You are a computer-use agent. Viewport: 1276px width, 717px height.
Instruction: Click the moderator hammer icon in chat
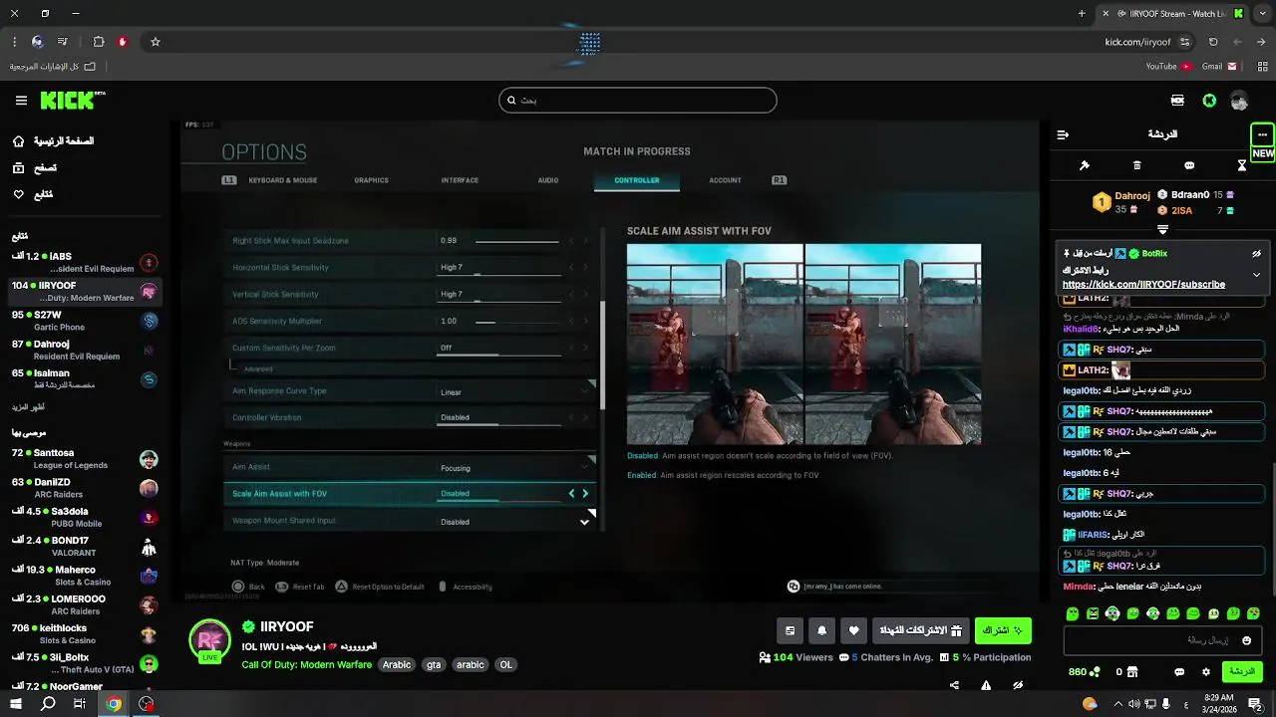pos(1085,165)
